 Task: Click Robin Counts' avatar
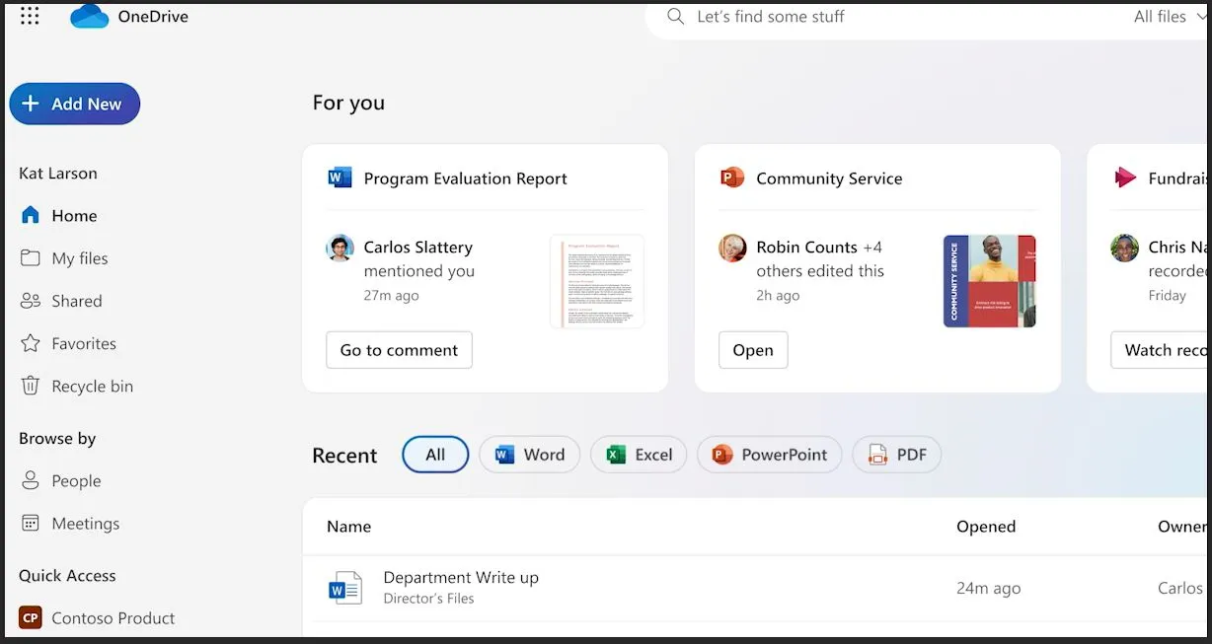pyautogui.click(x=732, y=248)
